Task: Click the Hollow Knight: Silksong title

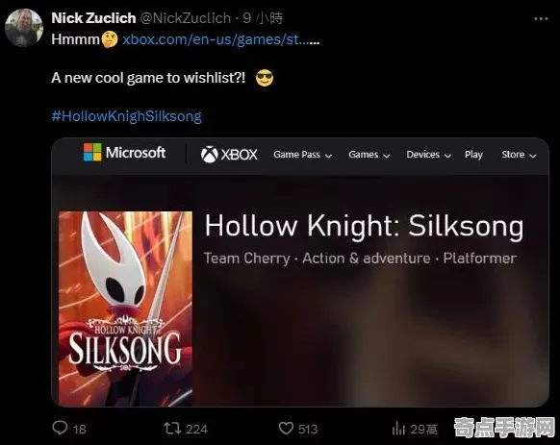Action: (x=364, y=226)
